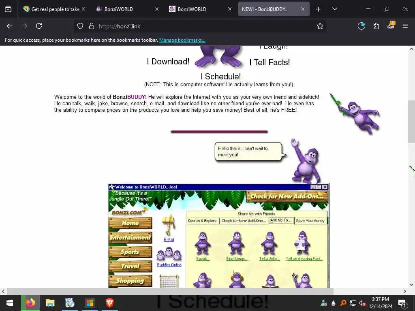The image size is (415, 311).
Task: Select the Entertainment wooden sign
Action: coord(130,237)
